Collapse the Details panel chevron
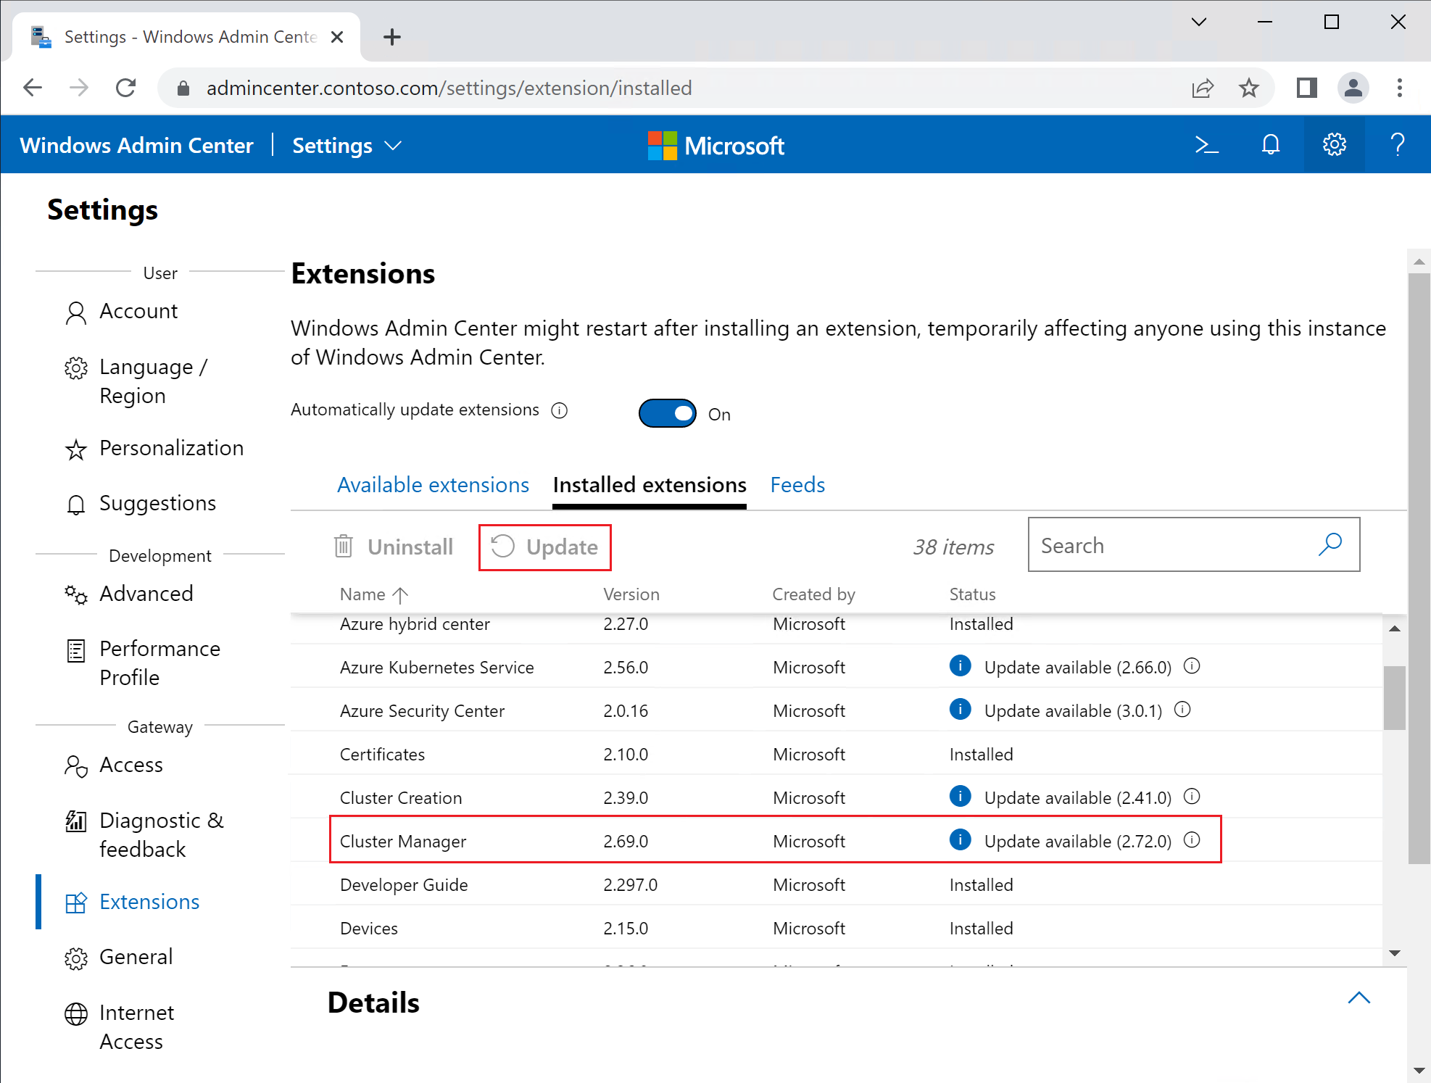1431x1083 pixels. [x=1359, y=998]
